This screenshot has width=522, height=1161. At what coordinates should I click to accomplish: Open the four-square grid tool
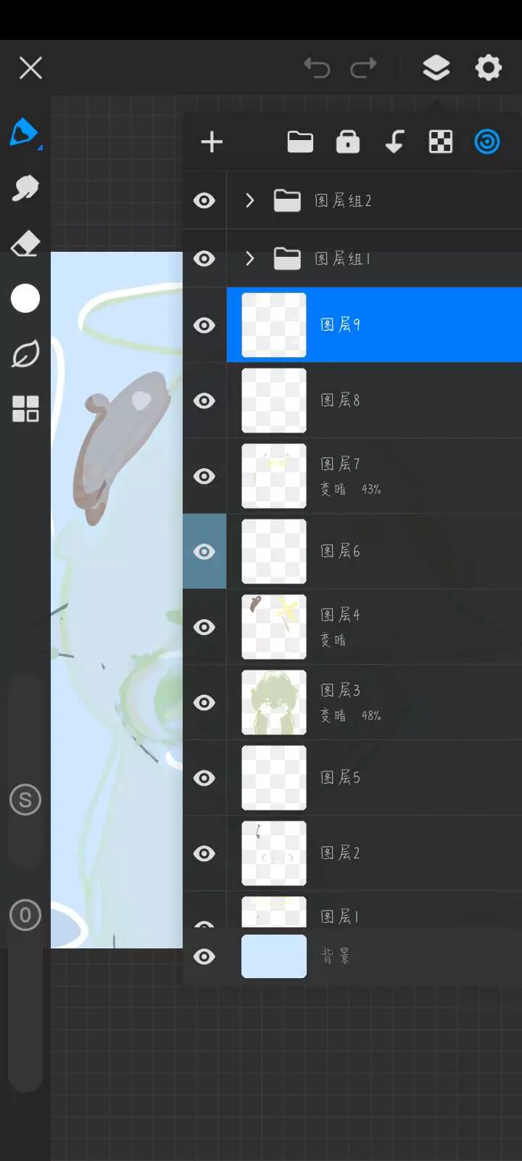[x=25, y=409]
